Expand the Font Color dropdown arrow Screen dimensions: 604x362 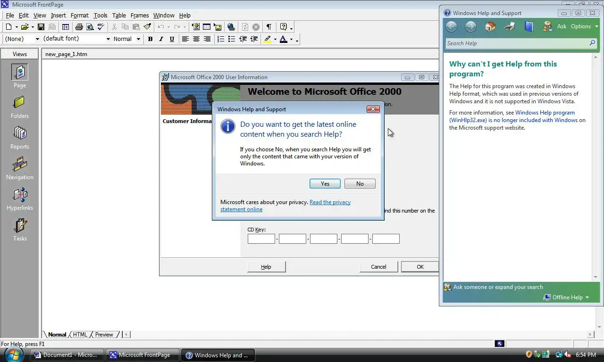point(291,40)
